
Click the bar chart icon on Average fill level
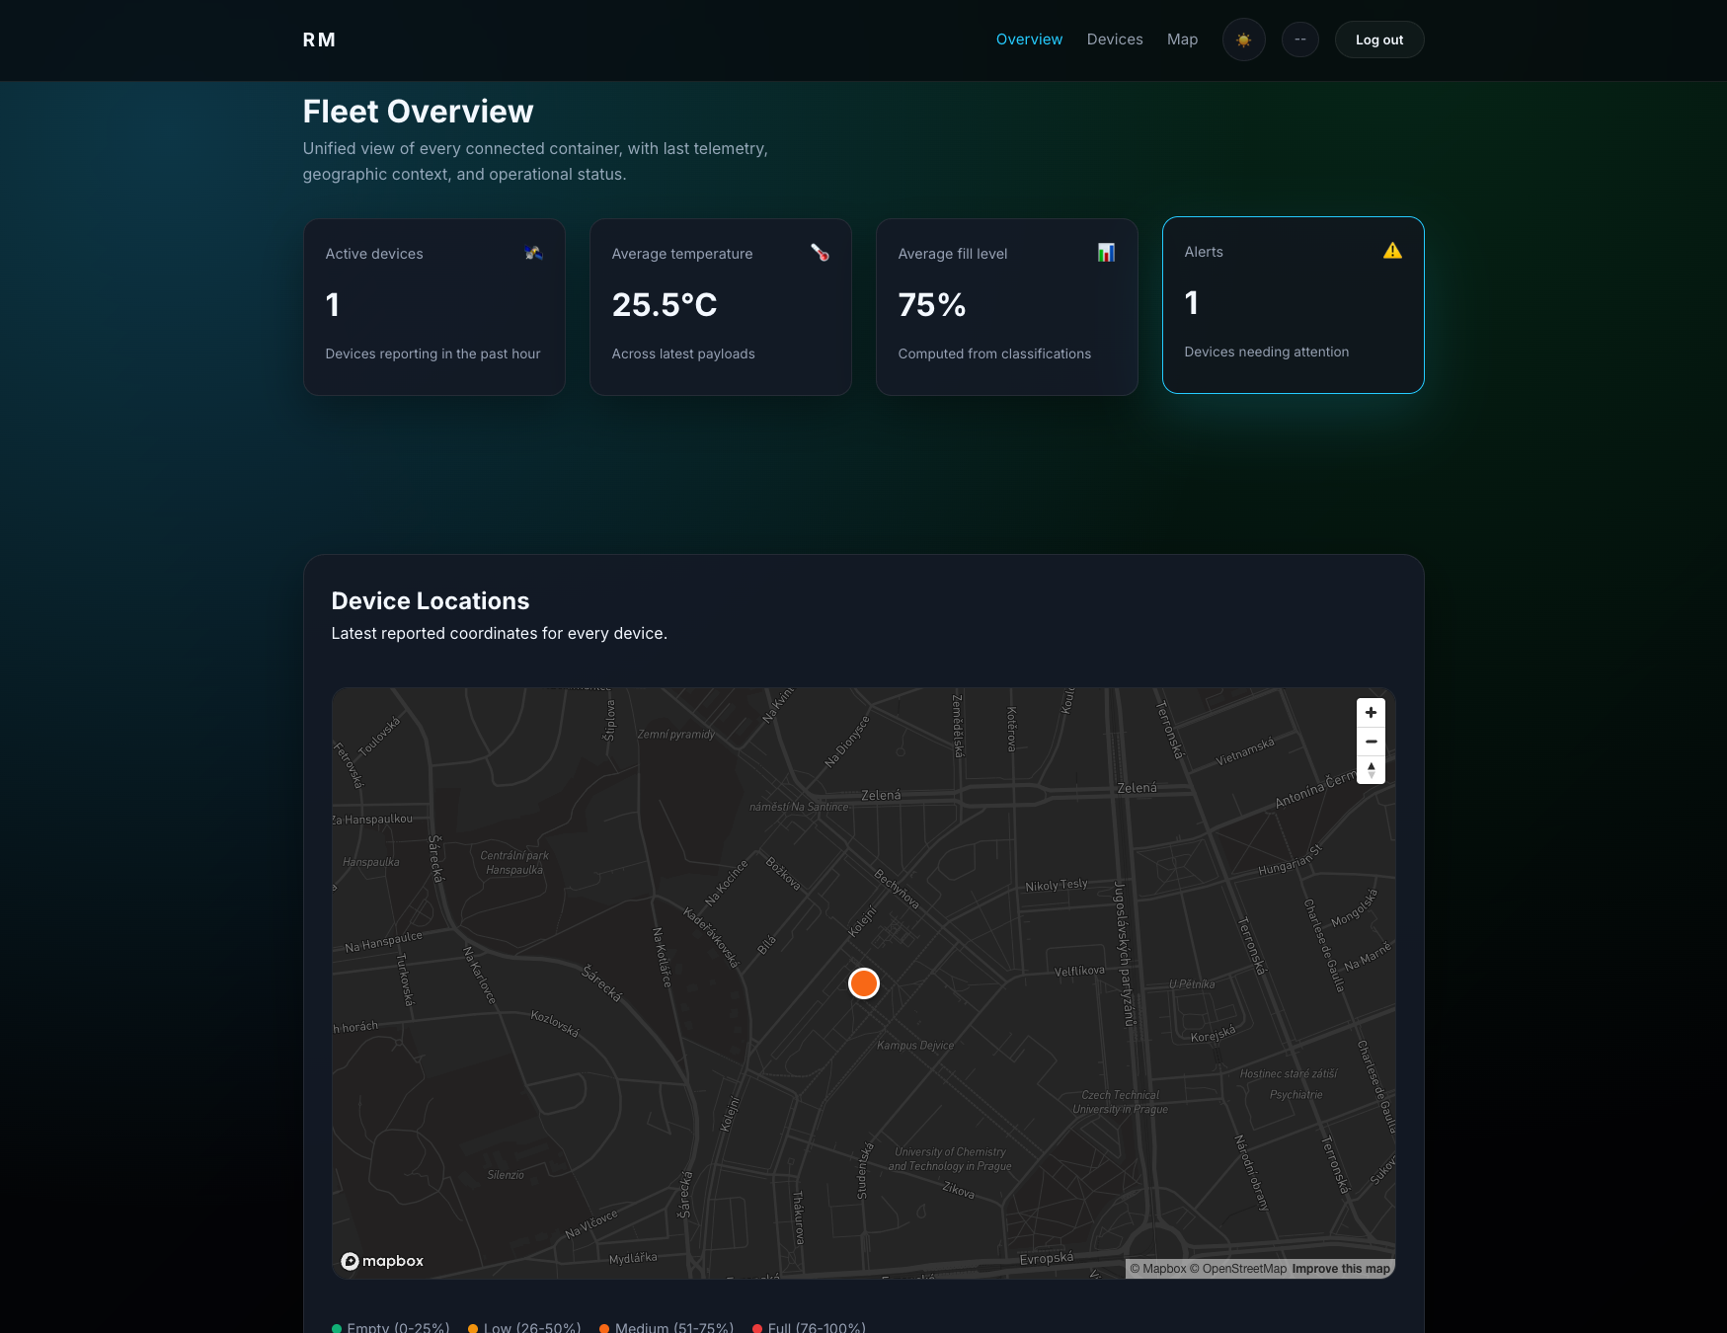coord(1106,253)
